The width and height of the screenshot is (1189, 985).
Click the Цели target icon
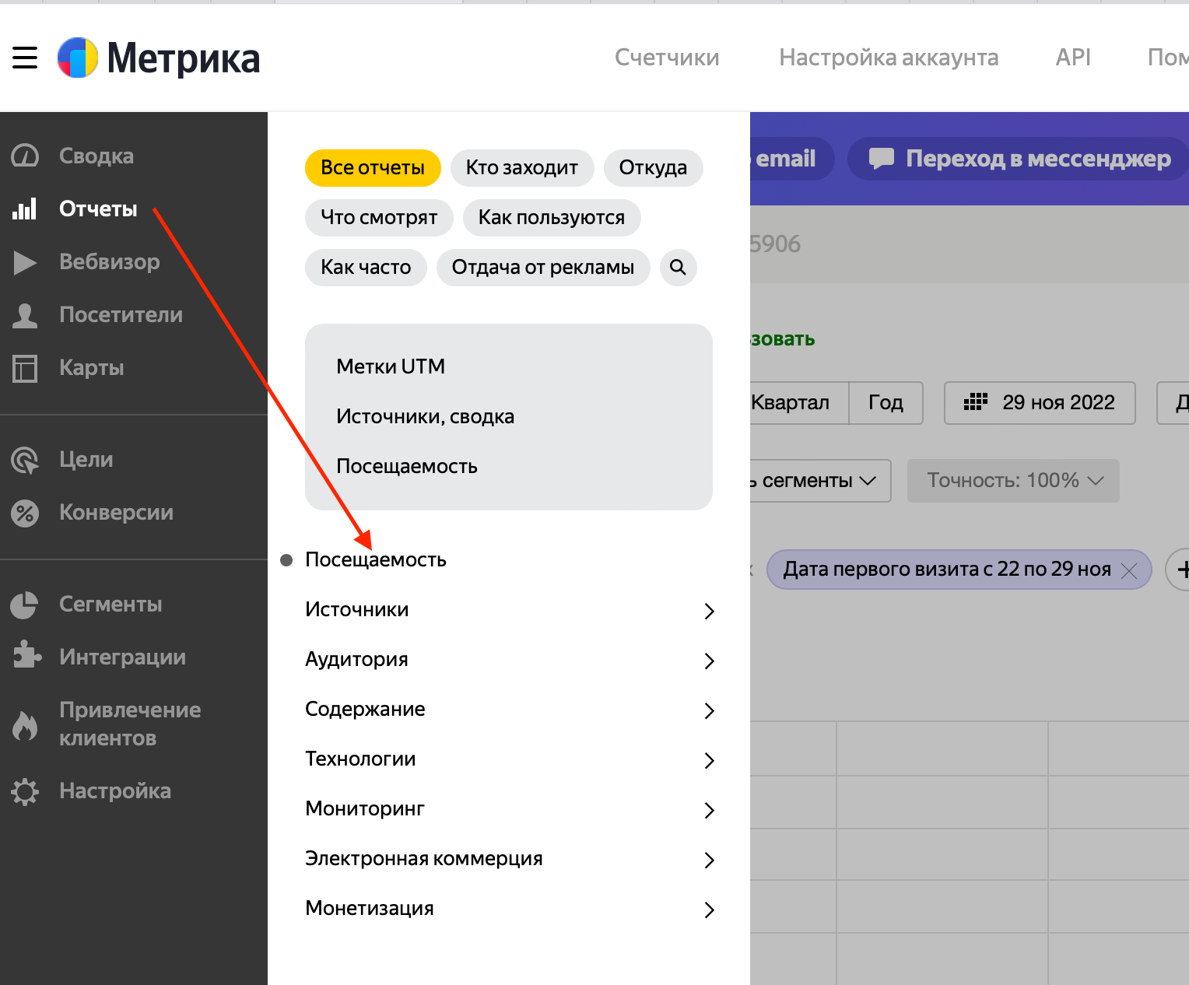point(24,460)
